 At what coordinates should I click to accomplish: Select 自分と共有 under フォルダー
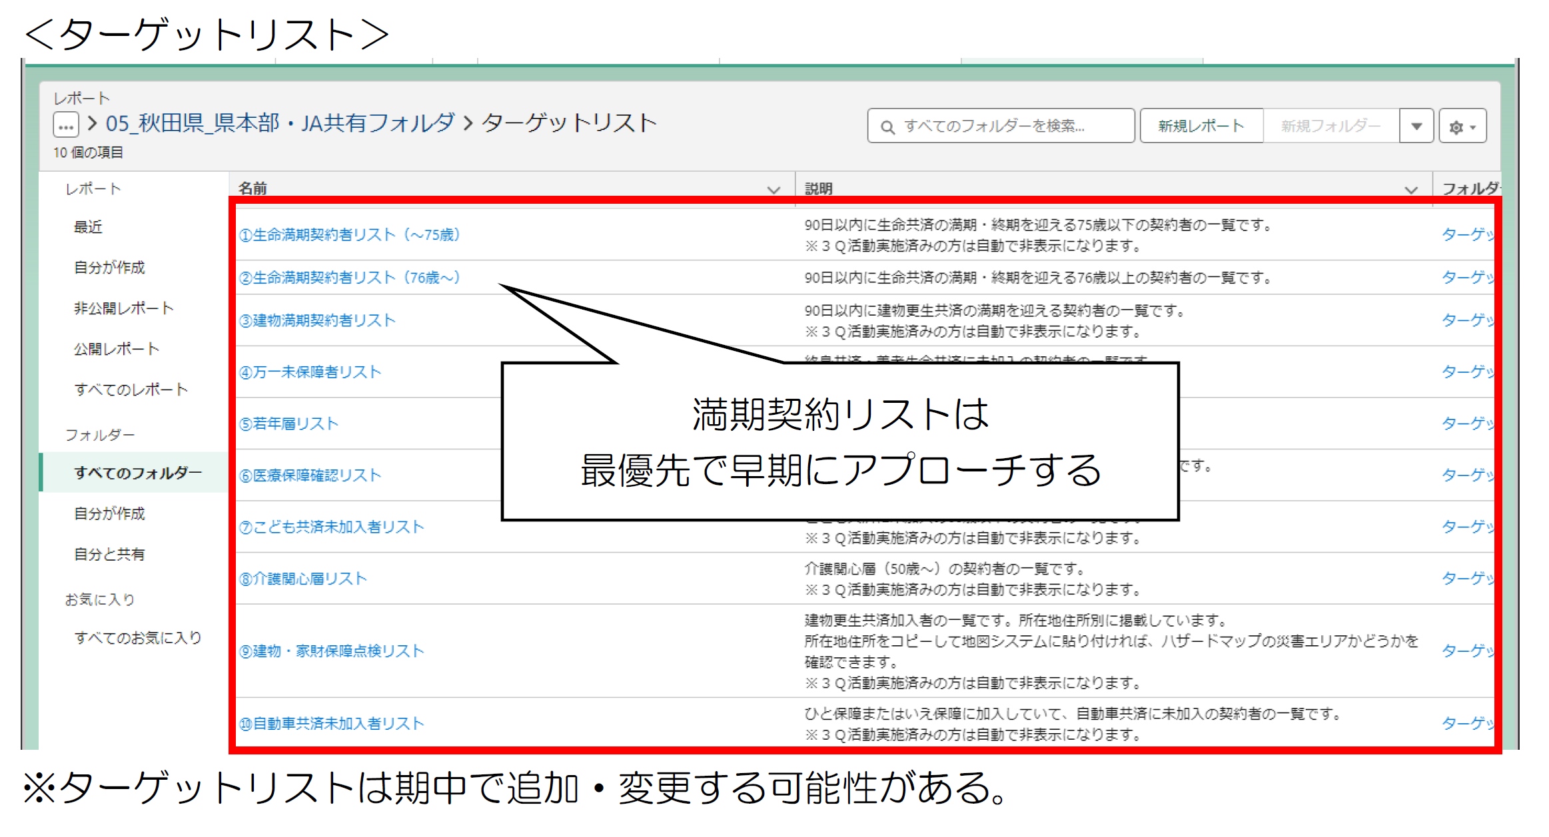109,555
